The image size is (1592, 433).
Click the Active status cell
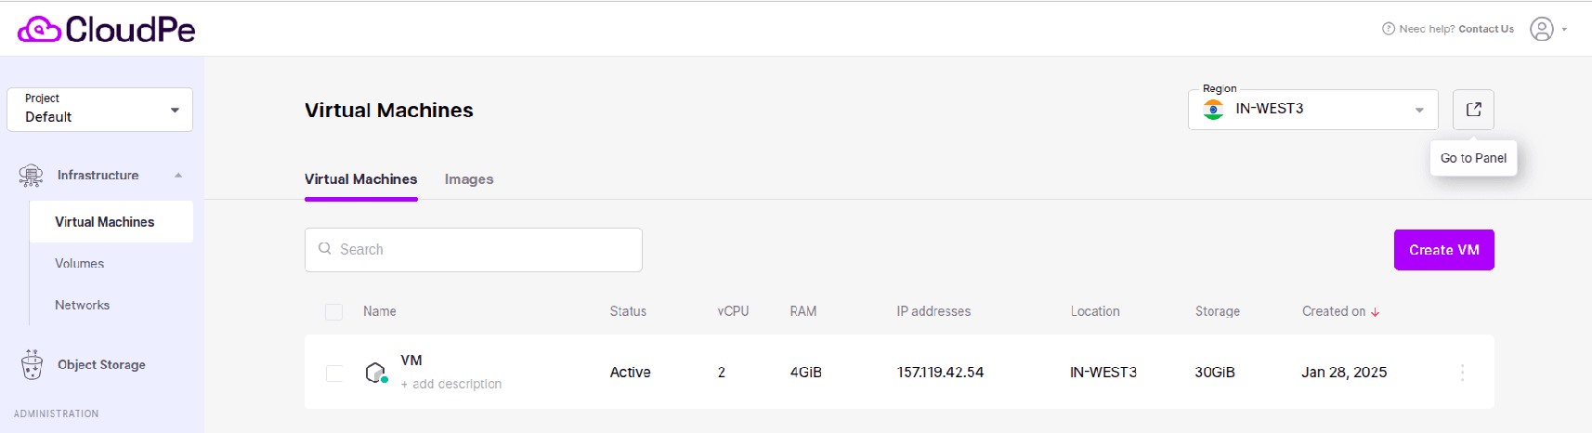pos(630,373)
